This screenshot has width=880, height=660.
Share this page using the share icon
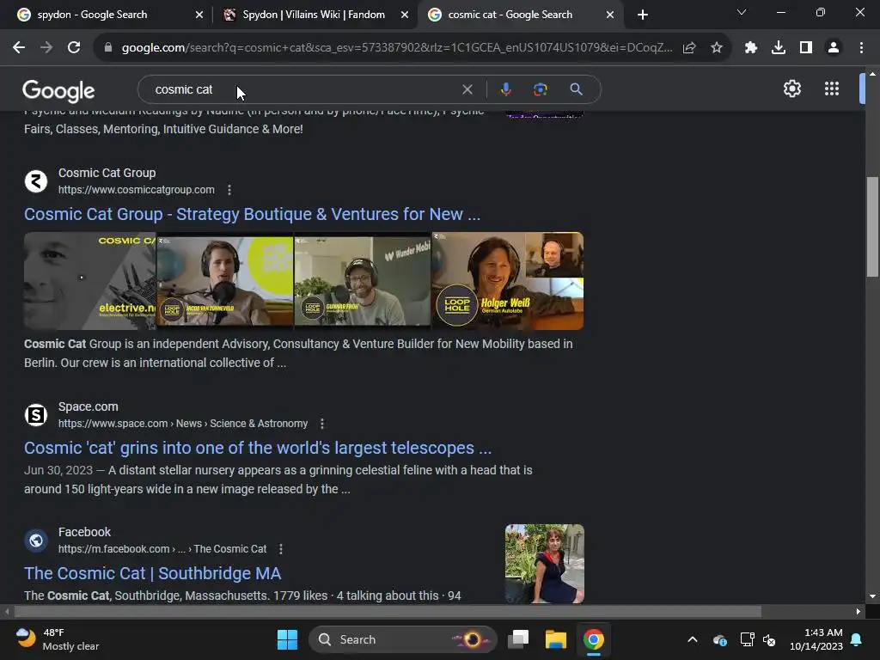point(689,48)
